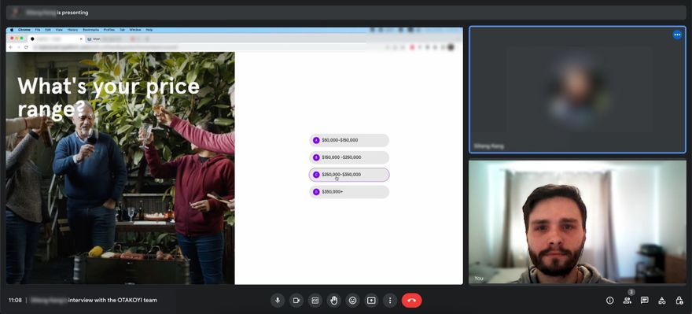Click the present screen icon
The width and height of the screenshot is (692, 314).
click(371, 301)
